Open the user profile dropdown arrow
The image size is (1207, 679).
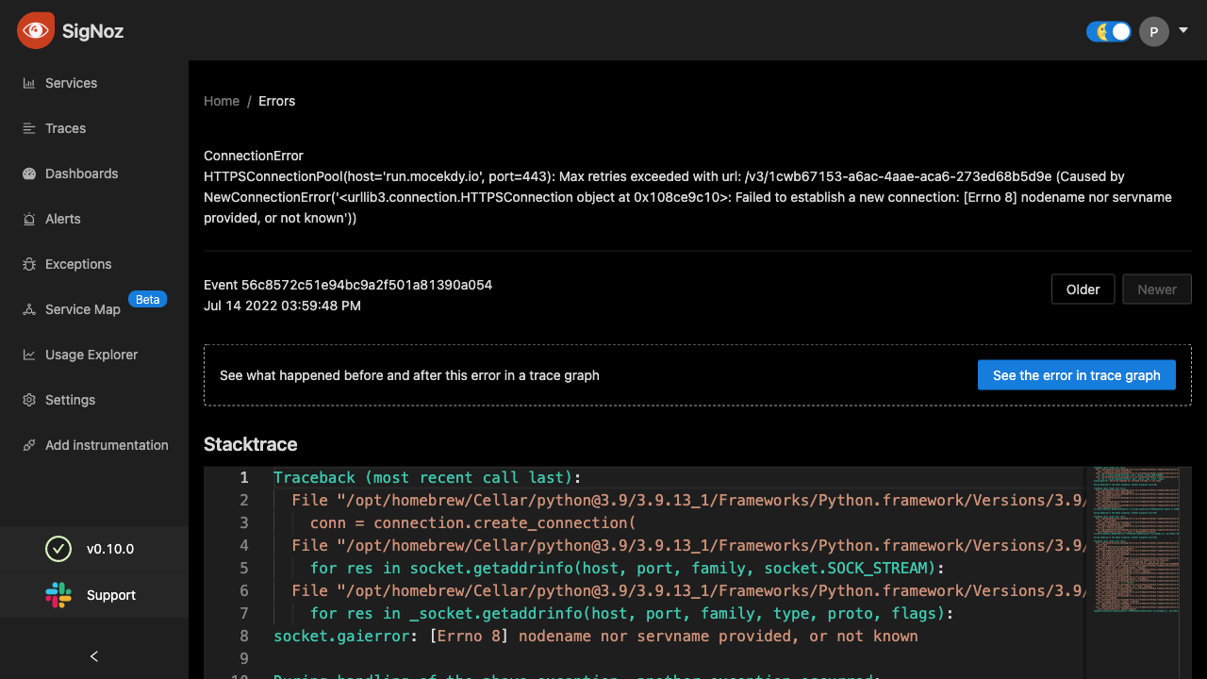click(1183, 29)
